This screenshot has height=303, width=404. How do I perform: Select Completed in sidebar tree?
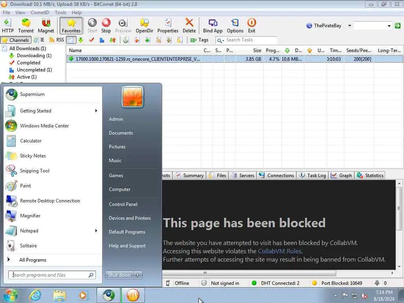28,63
